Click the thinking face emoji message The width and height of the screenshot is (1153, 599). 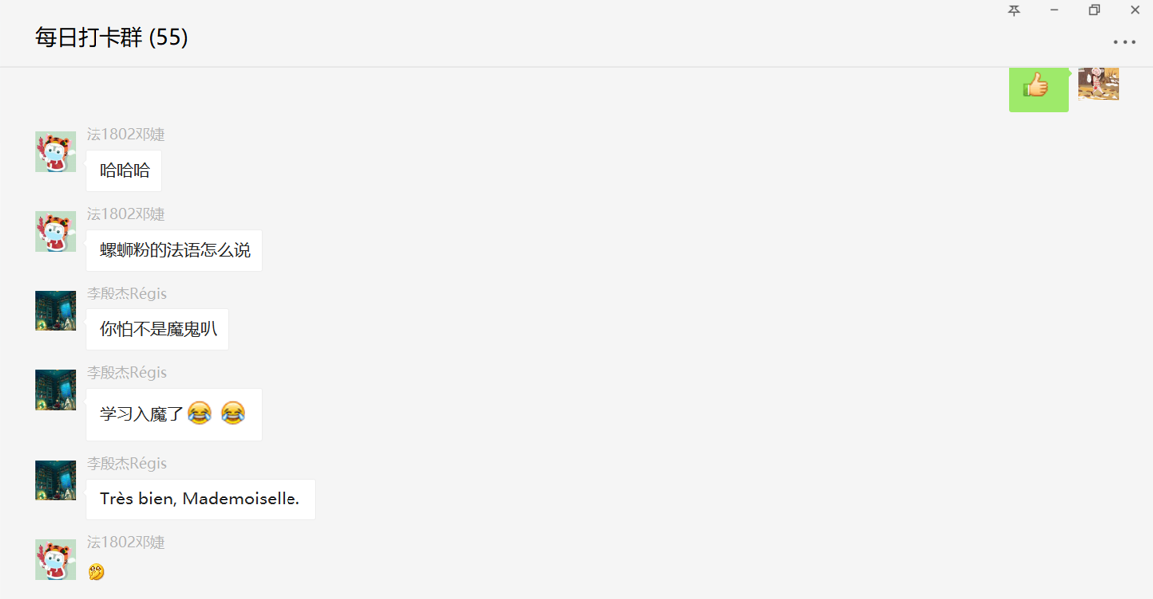click(x=96, y=572)
